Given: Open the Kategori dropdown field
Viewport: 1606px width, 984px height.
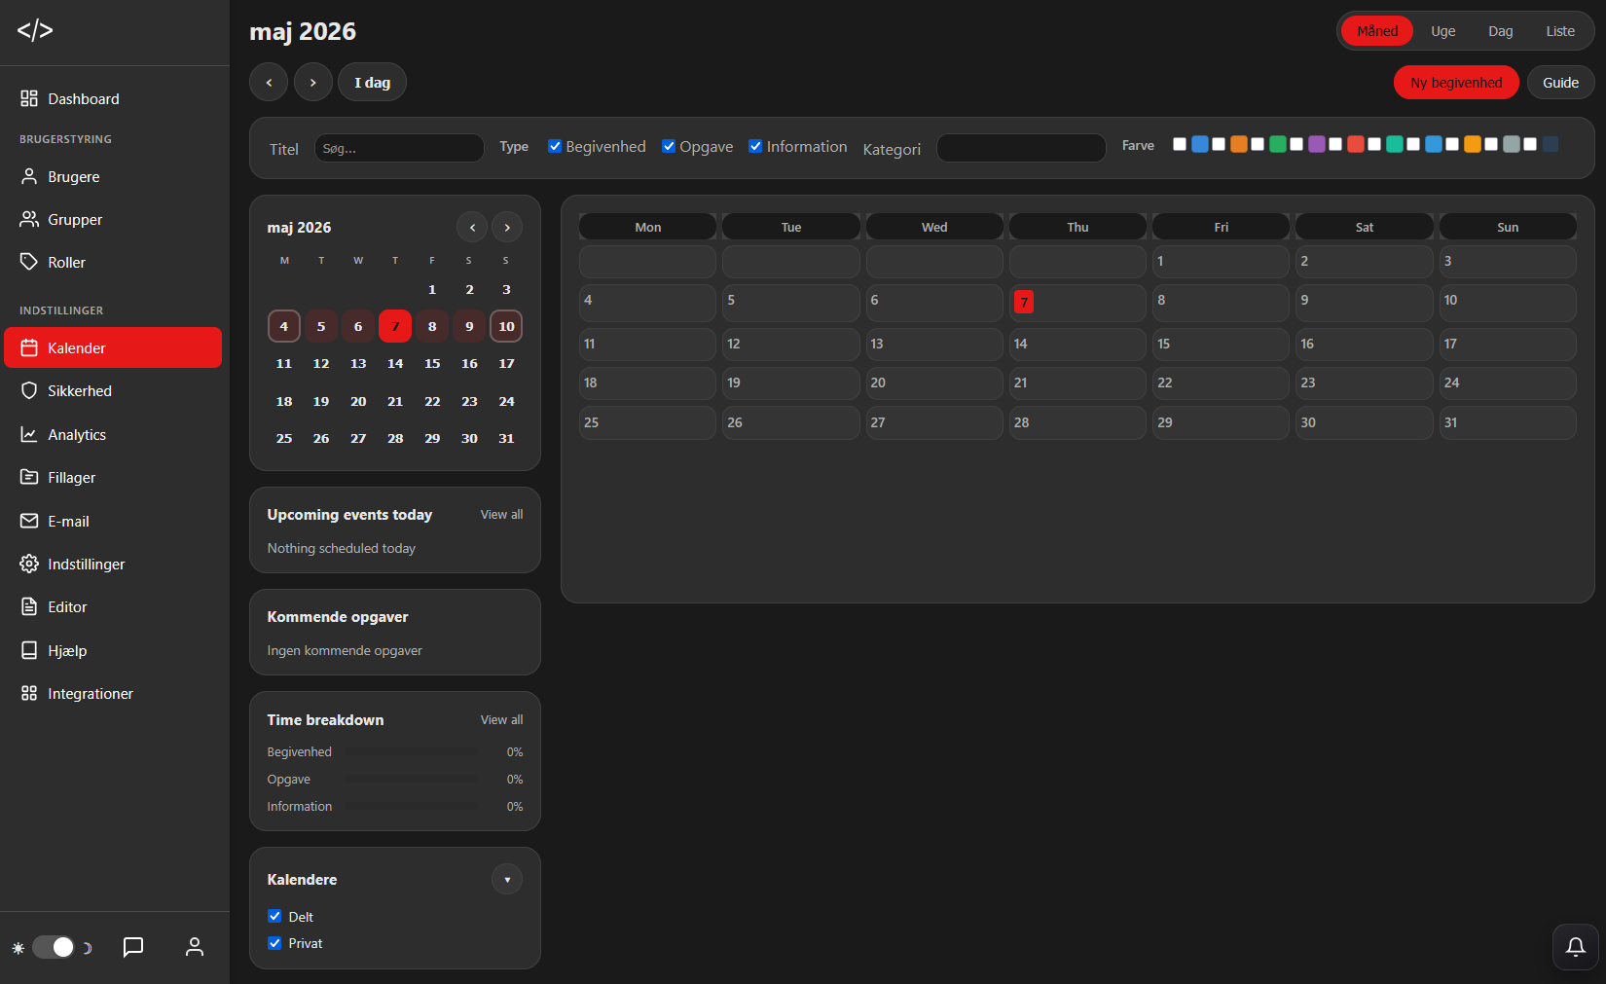Looking at the screenshot, I should 1021,148.
